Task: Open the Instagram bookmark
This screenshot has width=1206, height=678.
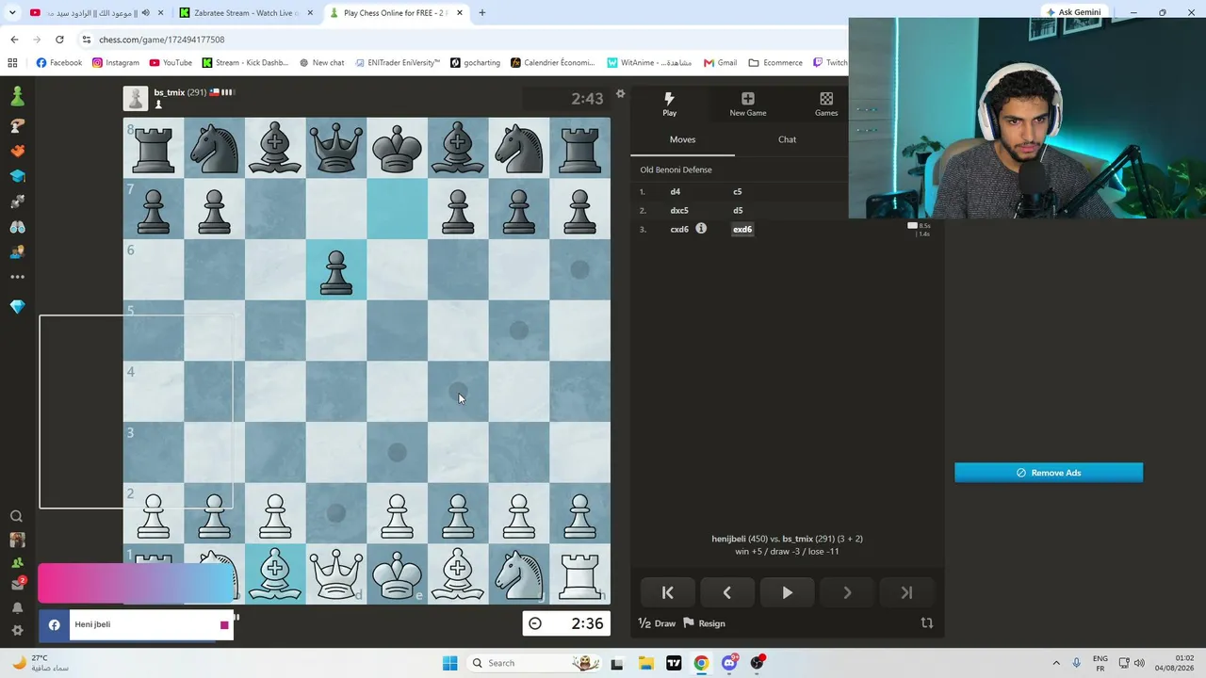Action: pyautogui.click(x=115, y=63)
